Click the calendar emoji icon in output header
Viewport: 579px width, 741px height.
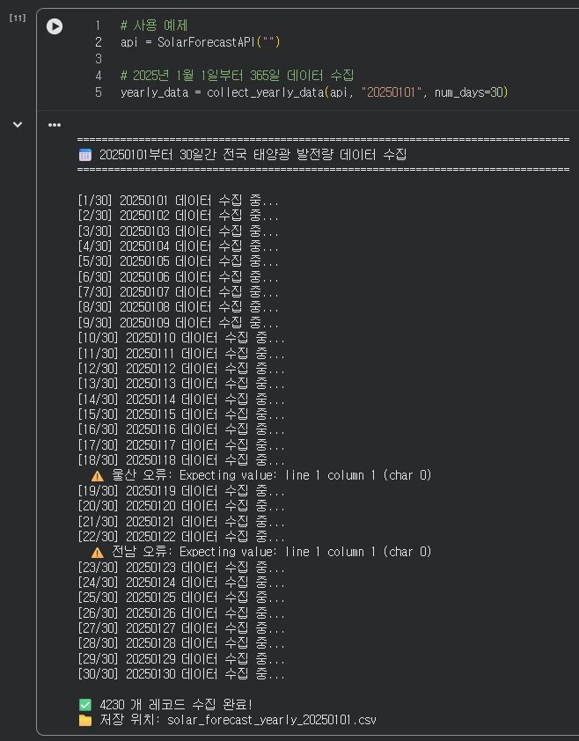[85, 155]
